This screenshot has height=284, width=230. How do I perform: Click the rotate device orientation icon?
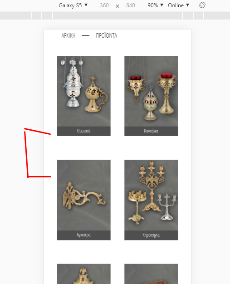[x=202, y=5]
